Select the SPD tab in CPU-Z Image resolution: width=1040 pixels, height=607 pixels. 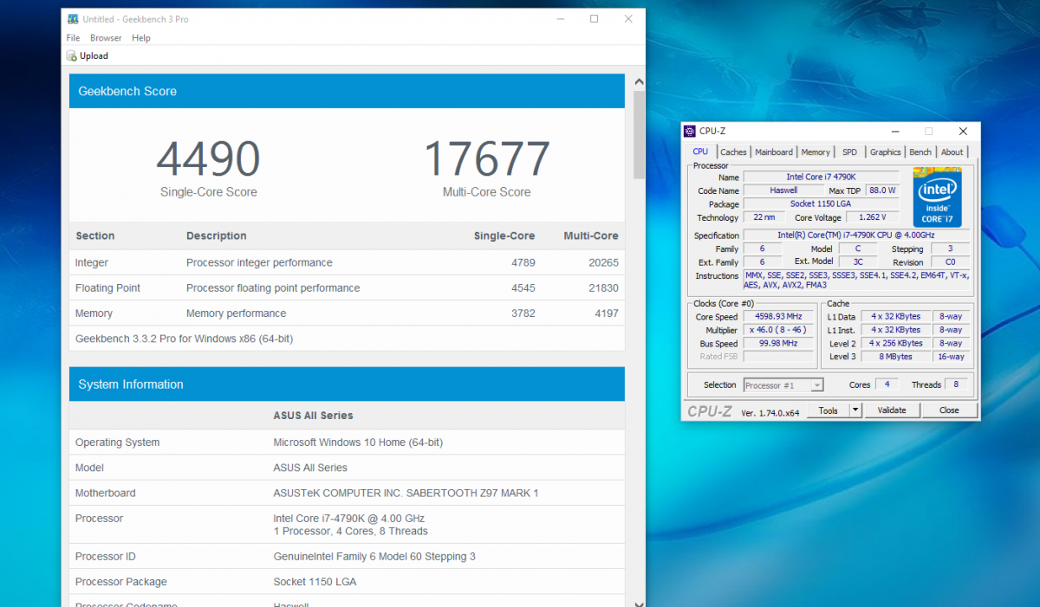[849, 152]
